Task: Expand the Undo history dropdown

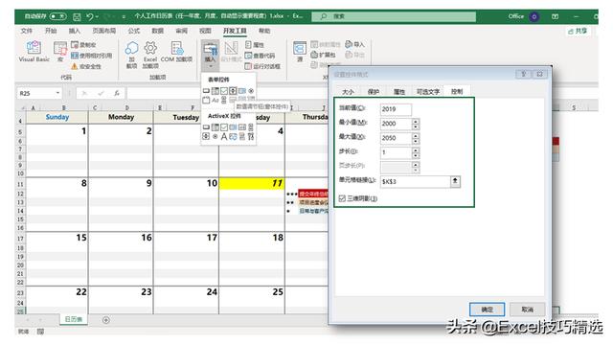Action: click(97, 16)
